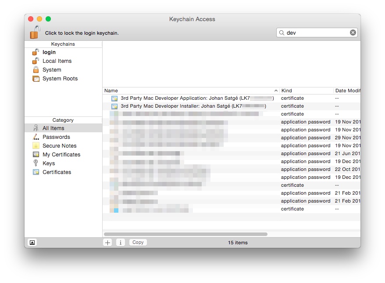Sort items by Kind column
This screenshot has height=283, width=385.
pos(306,91)
